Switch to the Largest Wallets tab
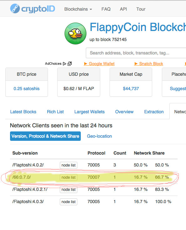Screen dimensions: 186x230 90,112
